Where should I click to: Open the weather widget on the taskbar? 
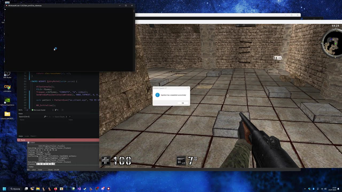pyautogui.click(x=32, y=189)
